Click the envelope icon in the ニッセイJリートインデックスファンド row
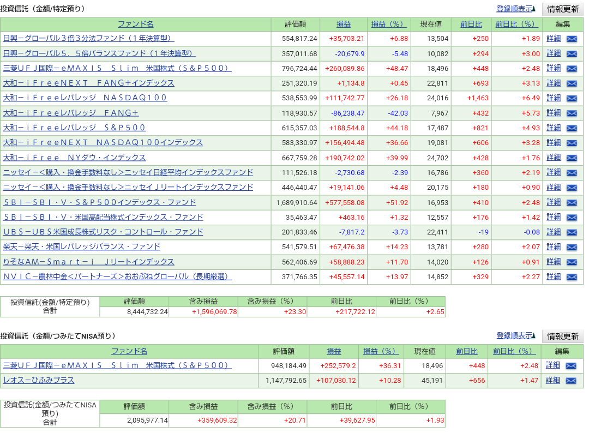Viewport: 589px width, 433px height. 572,188
